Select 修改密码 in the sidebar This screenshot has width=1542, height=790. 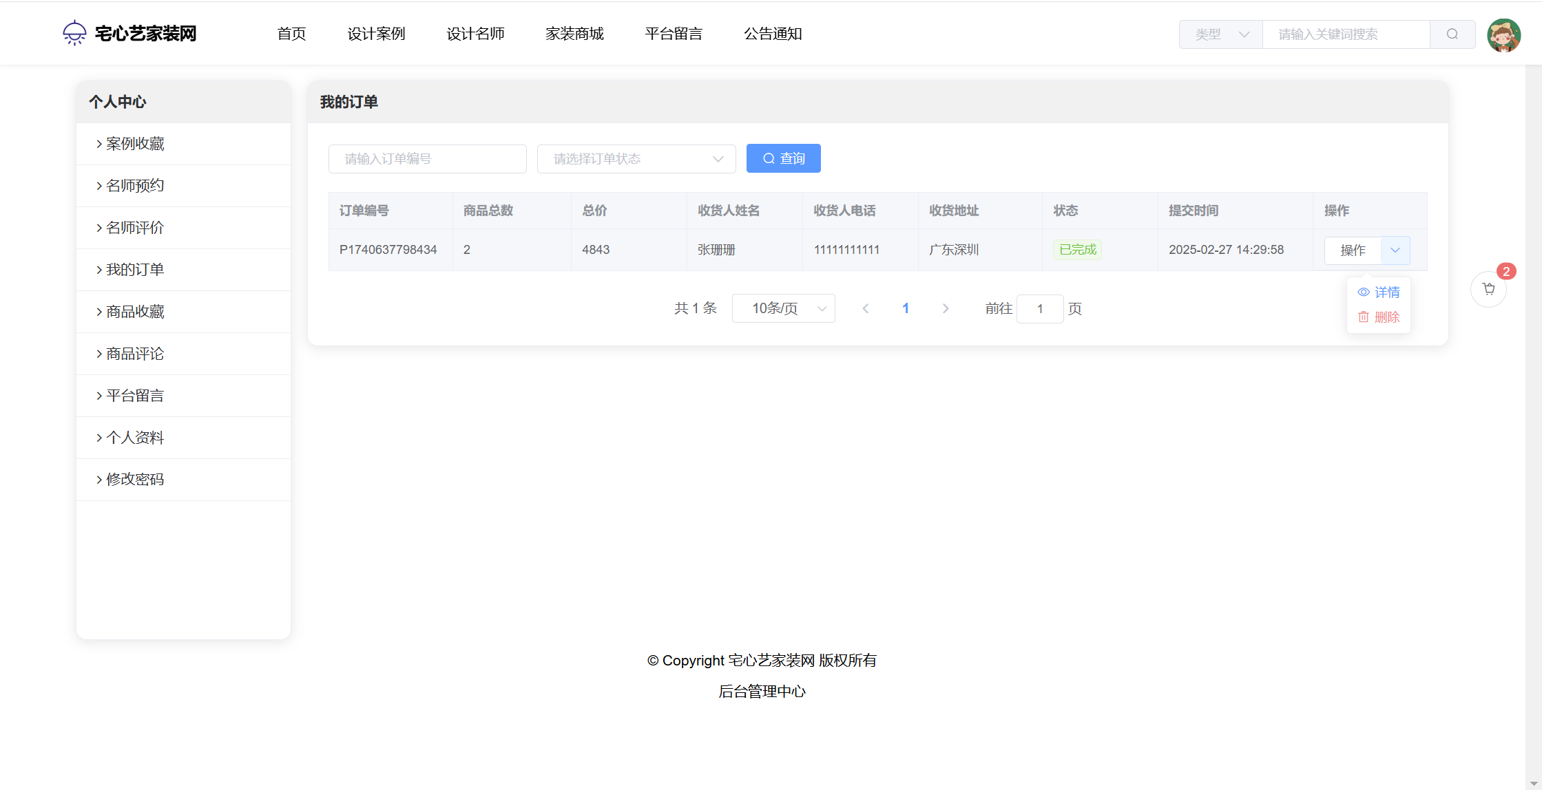(x=135, y=480)
